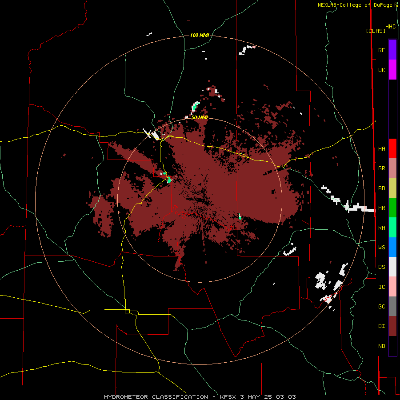The height and width of the screenshot is (400, 400).
Task: Pick the HR green legend swatch
Action: click(x=392, y=208)
